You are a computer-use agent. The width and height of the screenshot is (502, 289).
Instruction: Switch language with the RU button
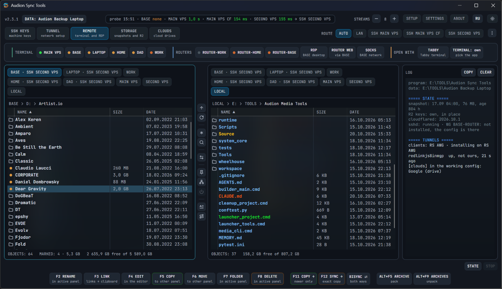(x=478, y=19)
